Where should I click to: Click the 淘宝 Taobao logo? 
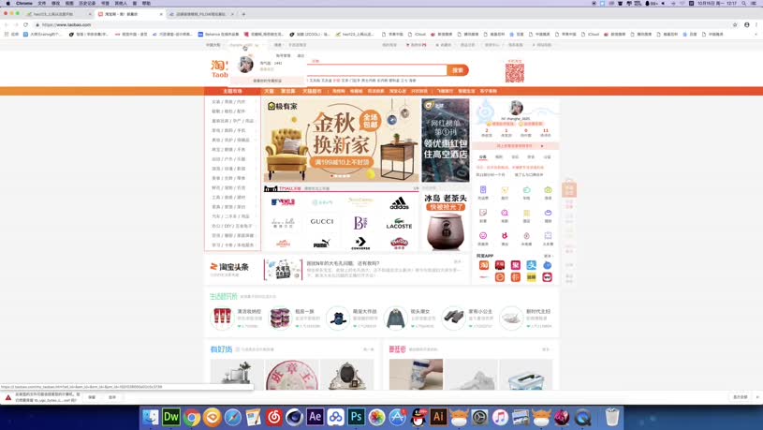[219, 69]
